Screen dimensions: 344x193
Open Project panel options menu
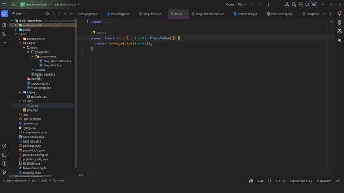(x=65, y=13)
